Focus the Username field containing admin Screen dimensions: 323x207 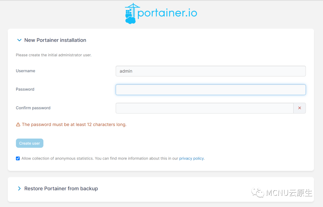(211, 71)
